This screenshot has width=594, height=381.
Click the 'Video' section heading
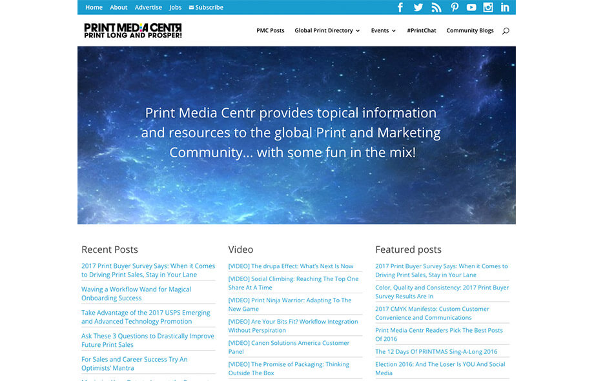(x=241, y=249)
